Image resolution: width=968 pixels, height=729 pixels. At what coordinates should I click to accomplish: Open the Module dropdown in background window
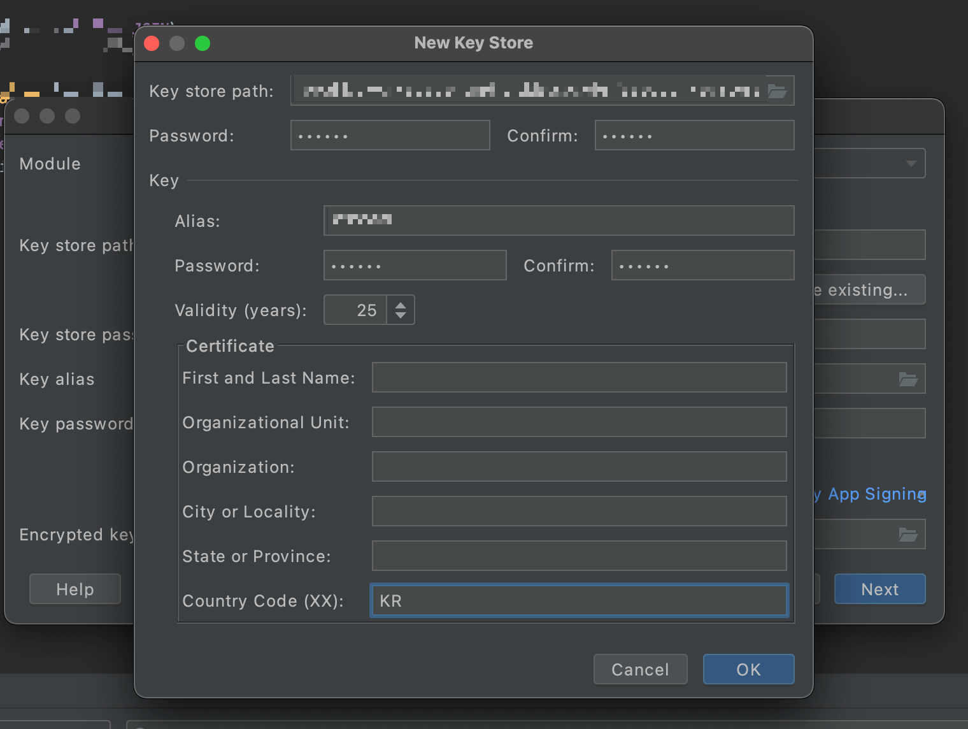point(869,164)
